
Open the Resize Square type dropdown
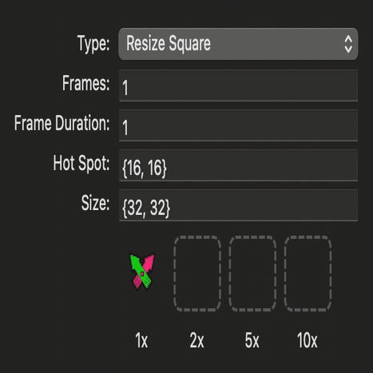coord(238,44)
